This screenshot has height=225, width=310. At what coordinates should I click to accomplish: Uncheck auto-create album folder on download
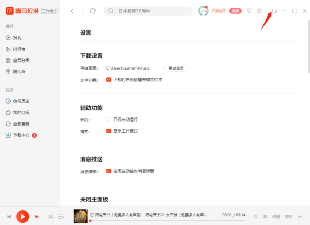click(109, 80)
